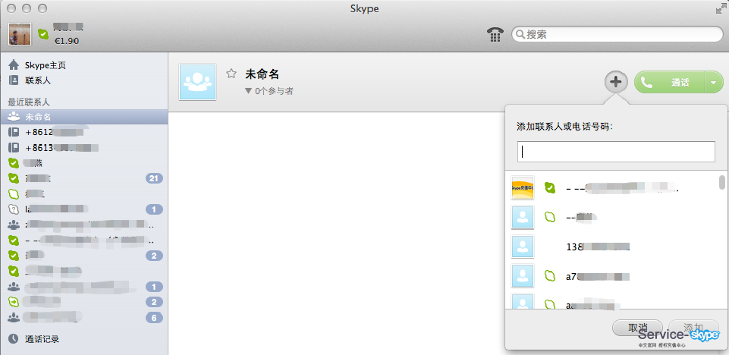729x355 pixels.
Task: Select the contact starting with 138 in list
Action: [598, 247]
